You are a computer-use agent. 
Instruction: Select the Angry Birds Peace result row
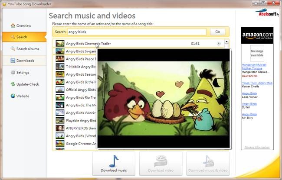[x=75, y=59]
